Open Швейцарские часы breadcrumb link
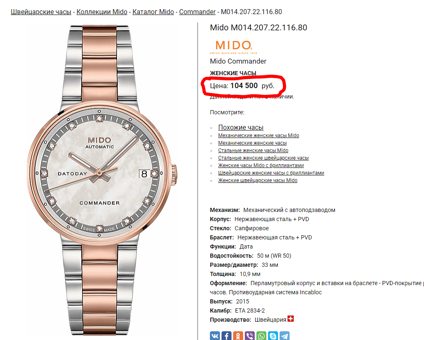Image resolution: width=424 pixels, height=340 pixels. click(x=41, y=12)
